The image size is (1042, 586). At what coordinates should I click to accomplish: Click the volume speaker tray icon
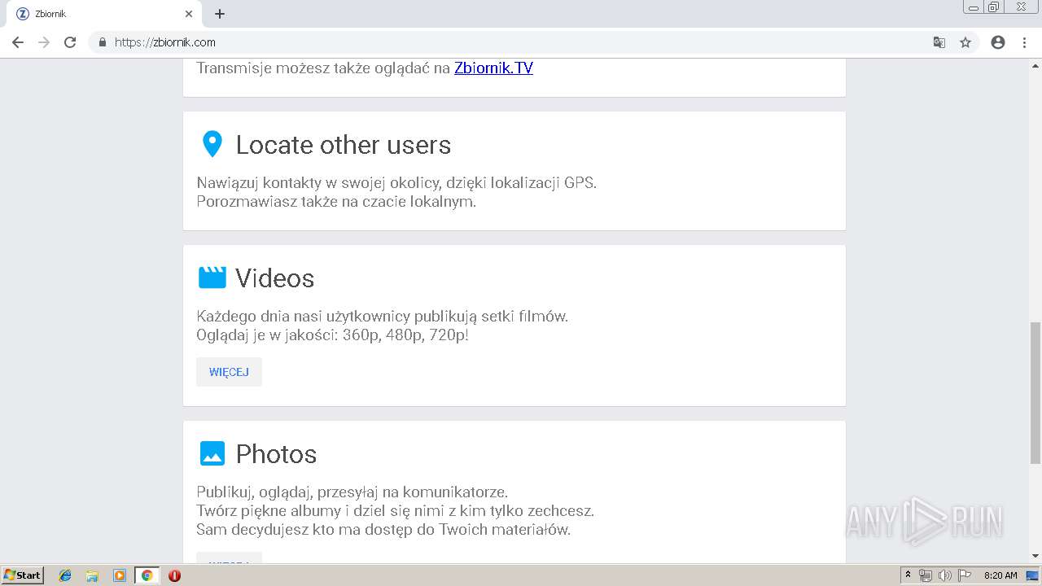(944, 575)
